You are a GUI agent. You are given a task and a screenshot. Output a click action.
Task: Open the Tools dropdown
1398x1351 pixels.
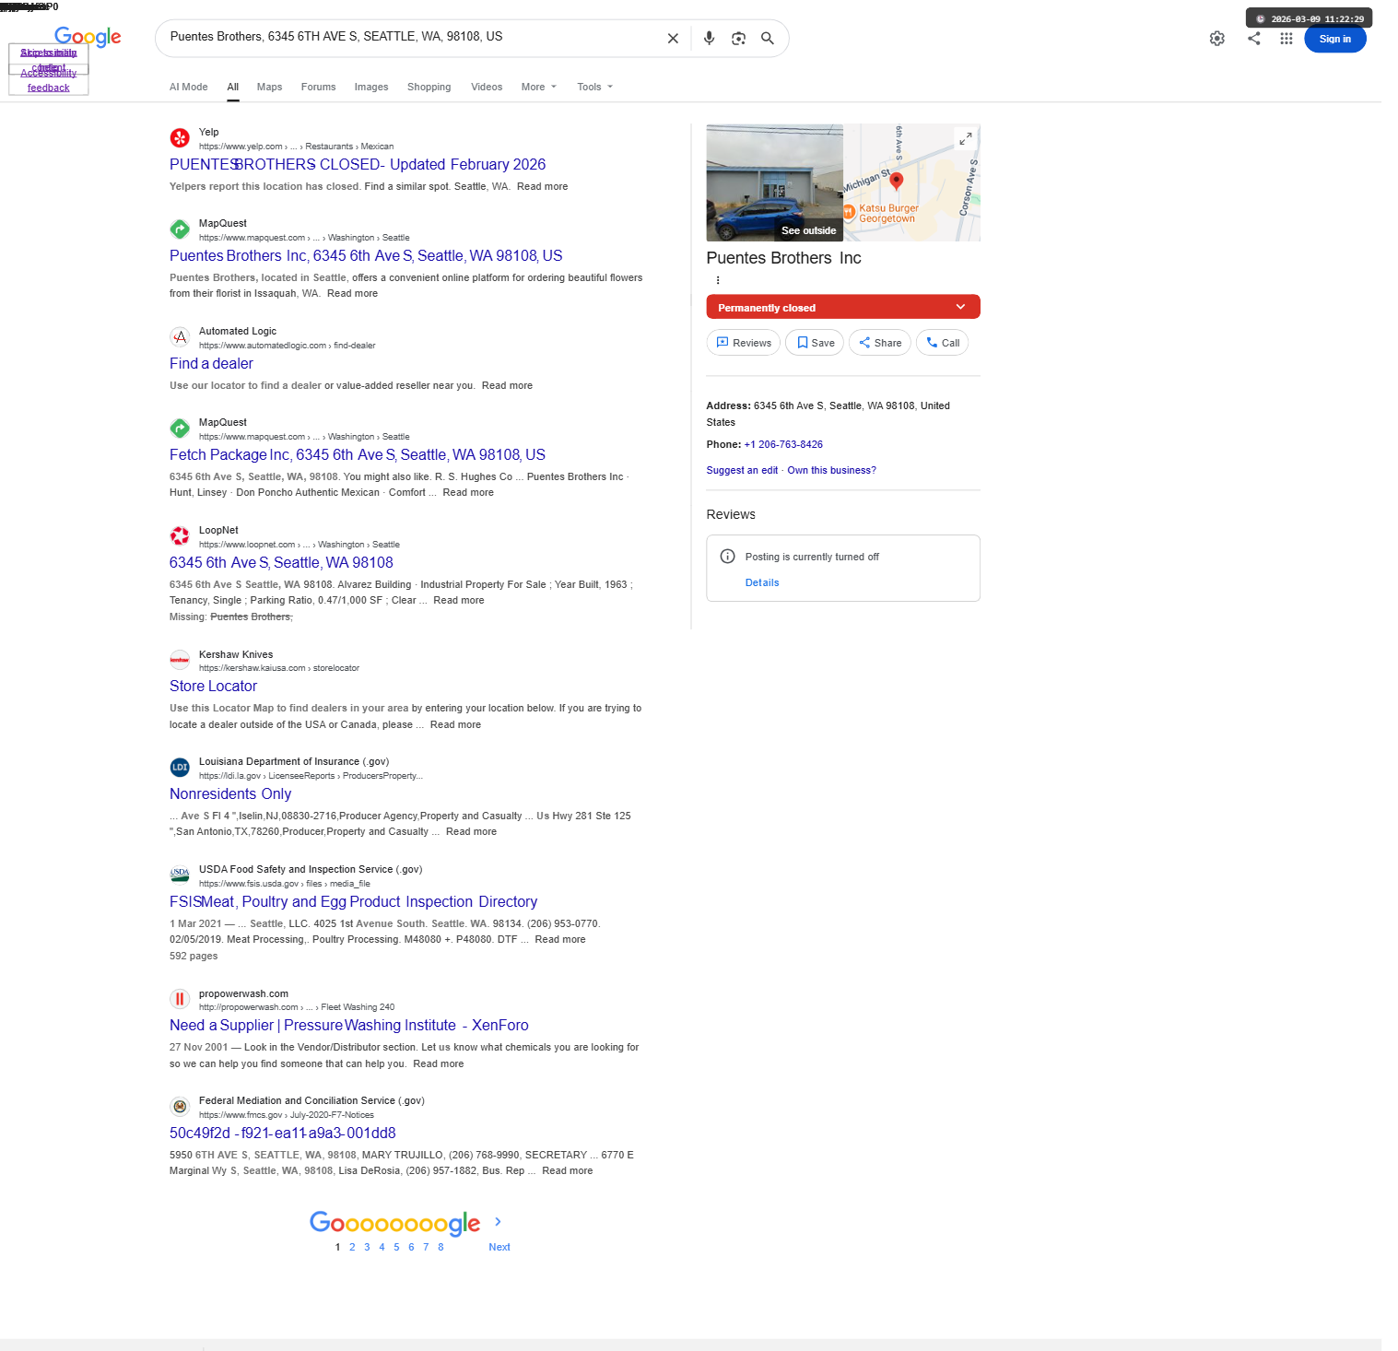[x=595, y=87]
